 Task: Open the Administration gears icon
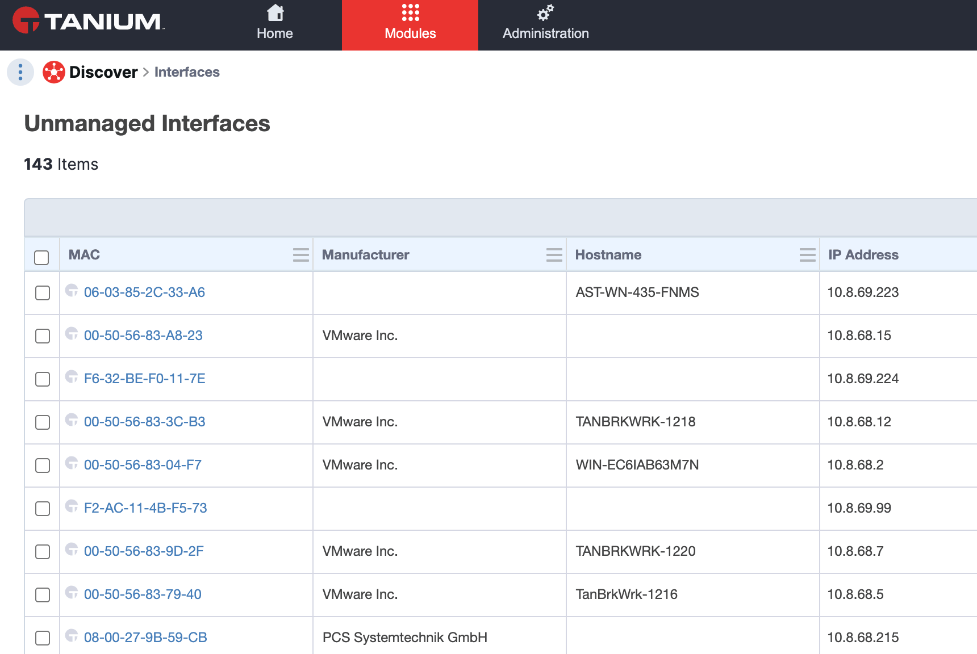(x=545, y=12)
